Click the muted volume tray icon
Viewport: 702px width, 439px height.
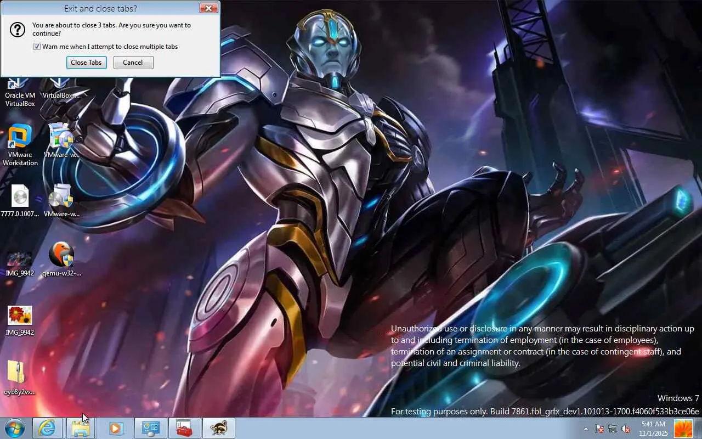click(626, 429)
